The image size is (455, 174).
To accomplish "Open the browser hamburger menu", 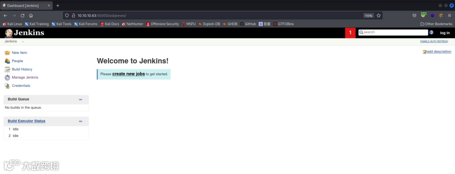I will click(x=449, y=16).
